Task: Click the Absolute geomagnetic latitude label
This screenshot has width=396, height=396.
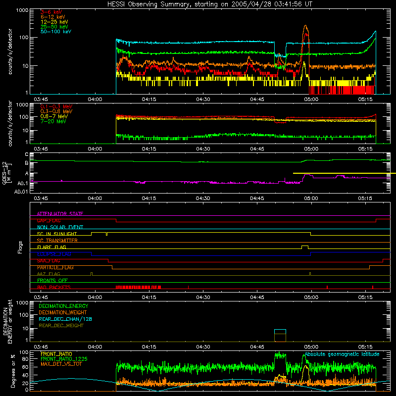Action: click(x=342, y=354)
